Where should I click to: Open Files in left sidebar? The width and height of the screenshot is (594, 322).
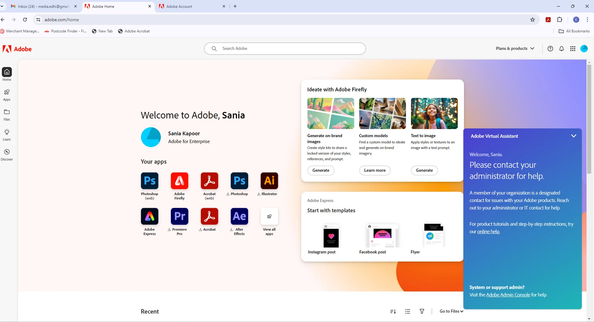pyautogui.click(x=7, y=115)
